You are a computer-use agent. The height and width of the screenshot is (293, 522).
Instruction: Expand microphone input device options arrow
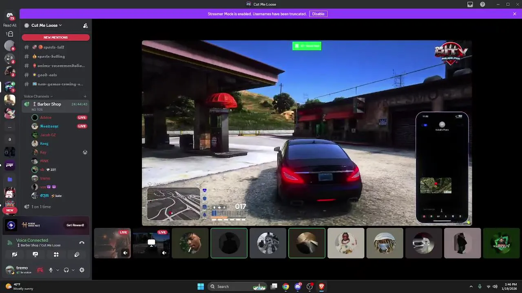[57, 270]
